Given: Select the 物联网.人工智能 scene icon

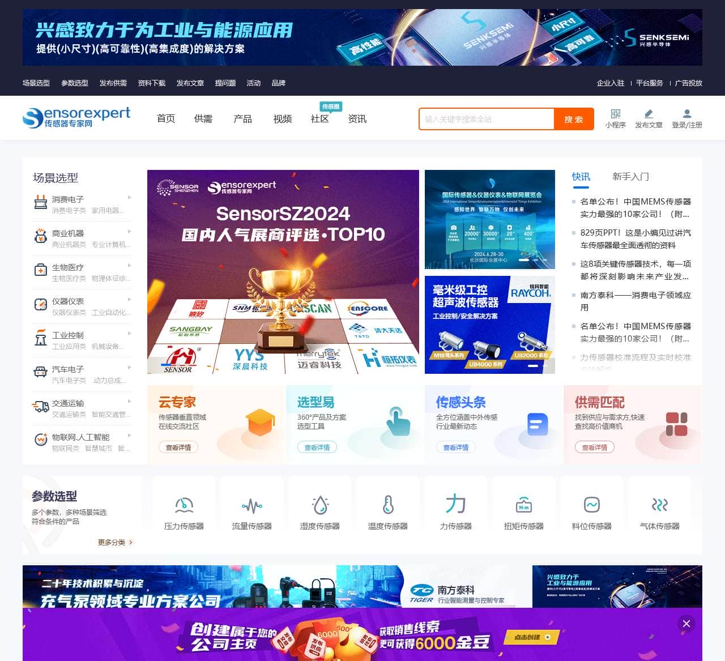Looking at the screenshot, I should [x=41, y=440].
